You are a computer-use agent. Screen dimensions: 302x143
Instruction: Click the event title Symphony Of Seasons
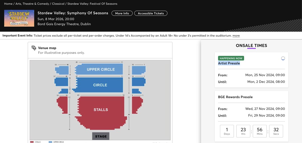point(73,13)
